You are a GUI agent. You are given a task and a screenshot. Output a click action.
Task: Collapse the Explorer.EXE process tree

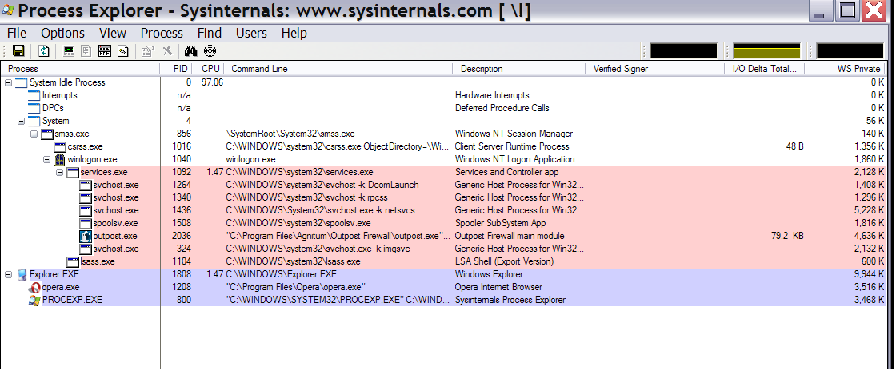tap(9, 274)
